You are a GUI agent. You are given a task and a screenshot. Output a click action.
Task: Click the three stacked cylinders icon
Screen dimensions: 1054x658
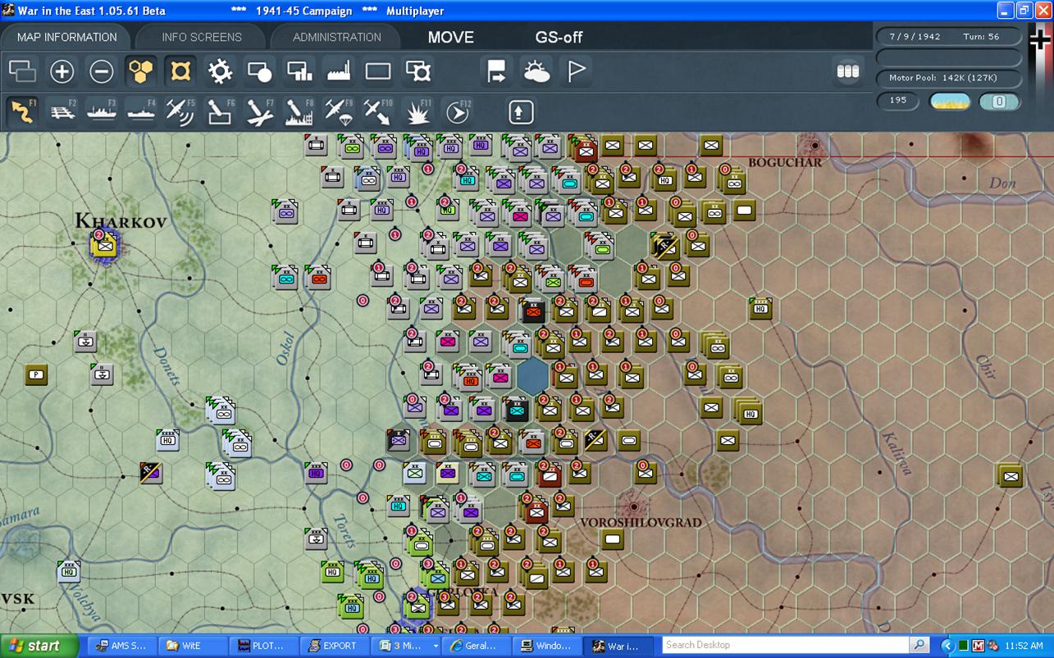click(x=848, y=71)
